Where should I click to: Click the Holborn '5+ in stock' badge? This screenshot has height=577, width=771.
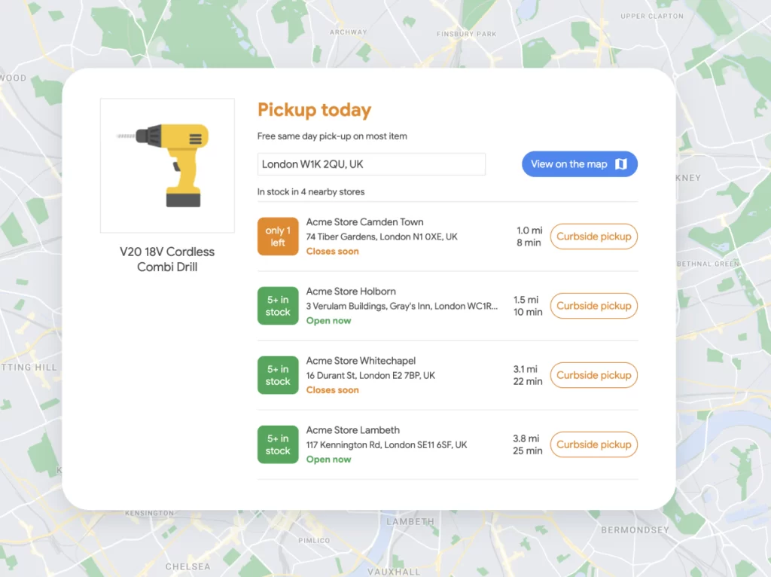278,306
